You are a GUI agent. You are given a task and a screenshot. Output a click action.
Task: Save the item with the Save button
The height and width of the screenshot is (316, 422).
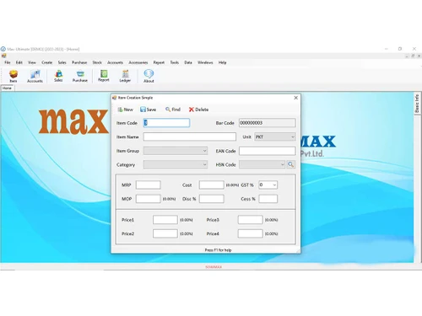(148, 110)
